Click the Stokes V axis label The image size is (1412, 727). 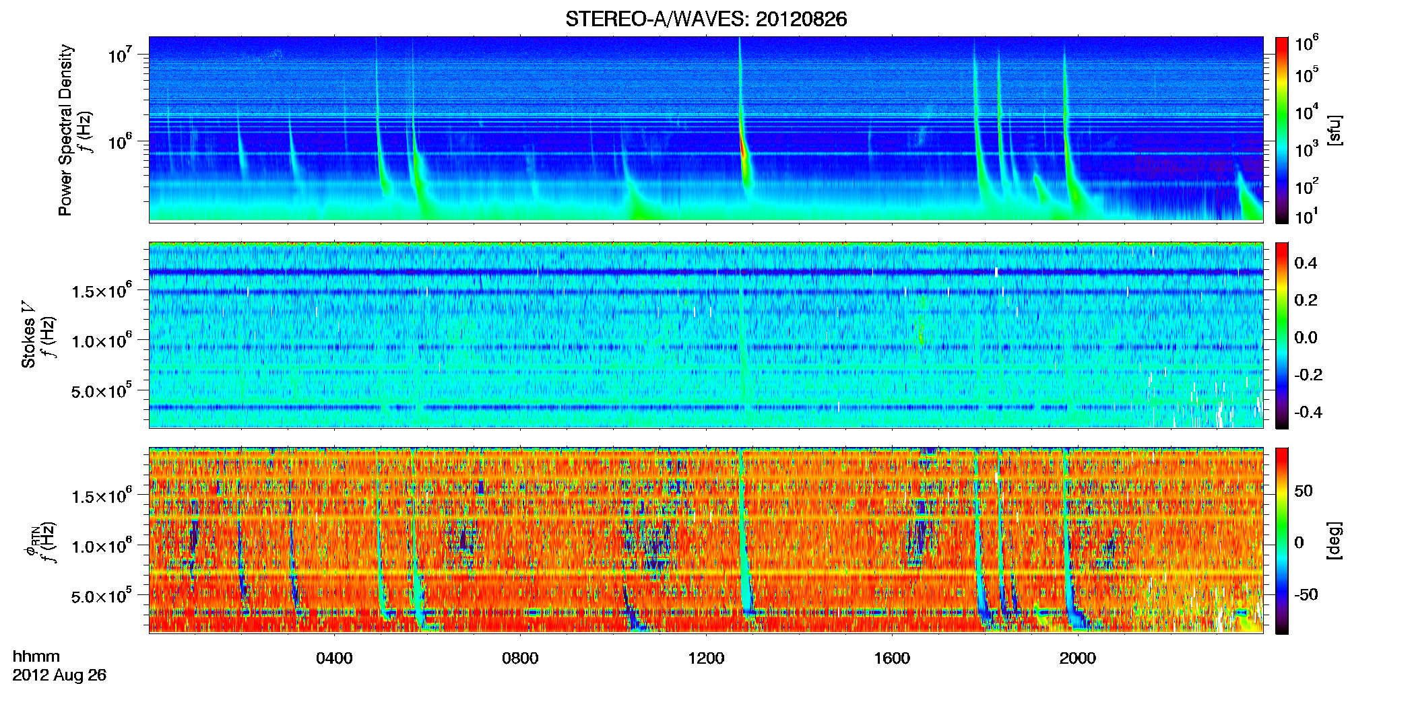point(28,335)
